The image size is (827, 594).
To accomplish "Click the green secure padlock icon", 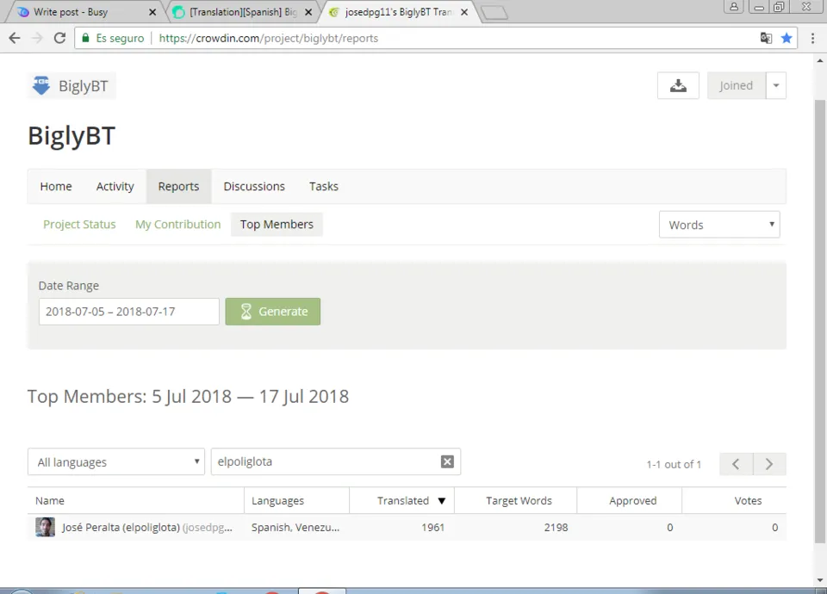I will (x=85, y=38).
